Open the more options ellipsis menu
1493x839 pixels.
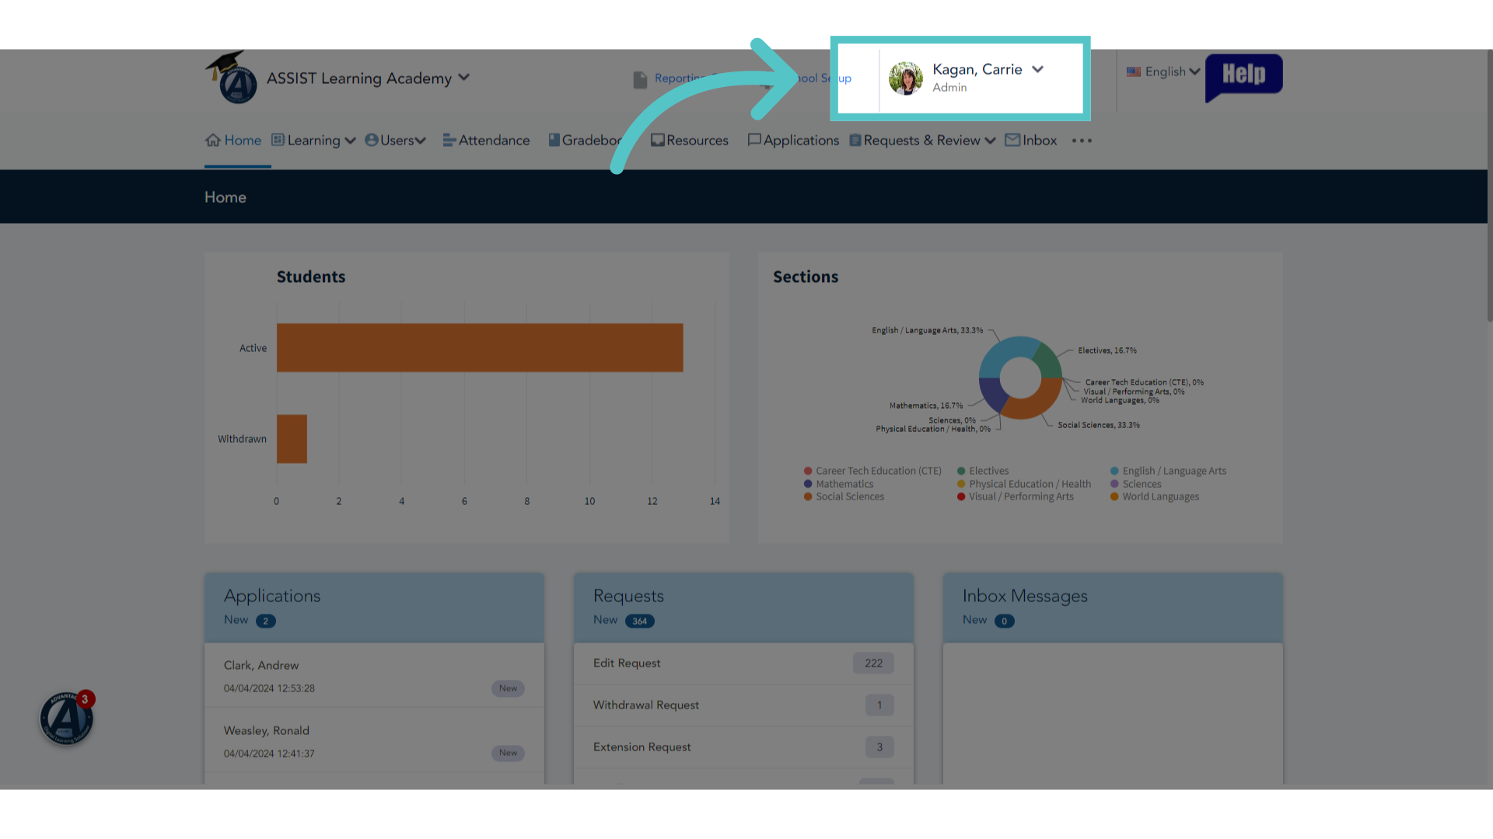click(1082, 141)
